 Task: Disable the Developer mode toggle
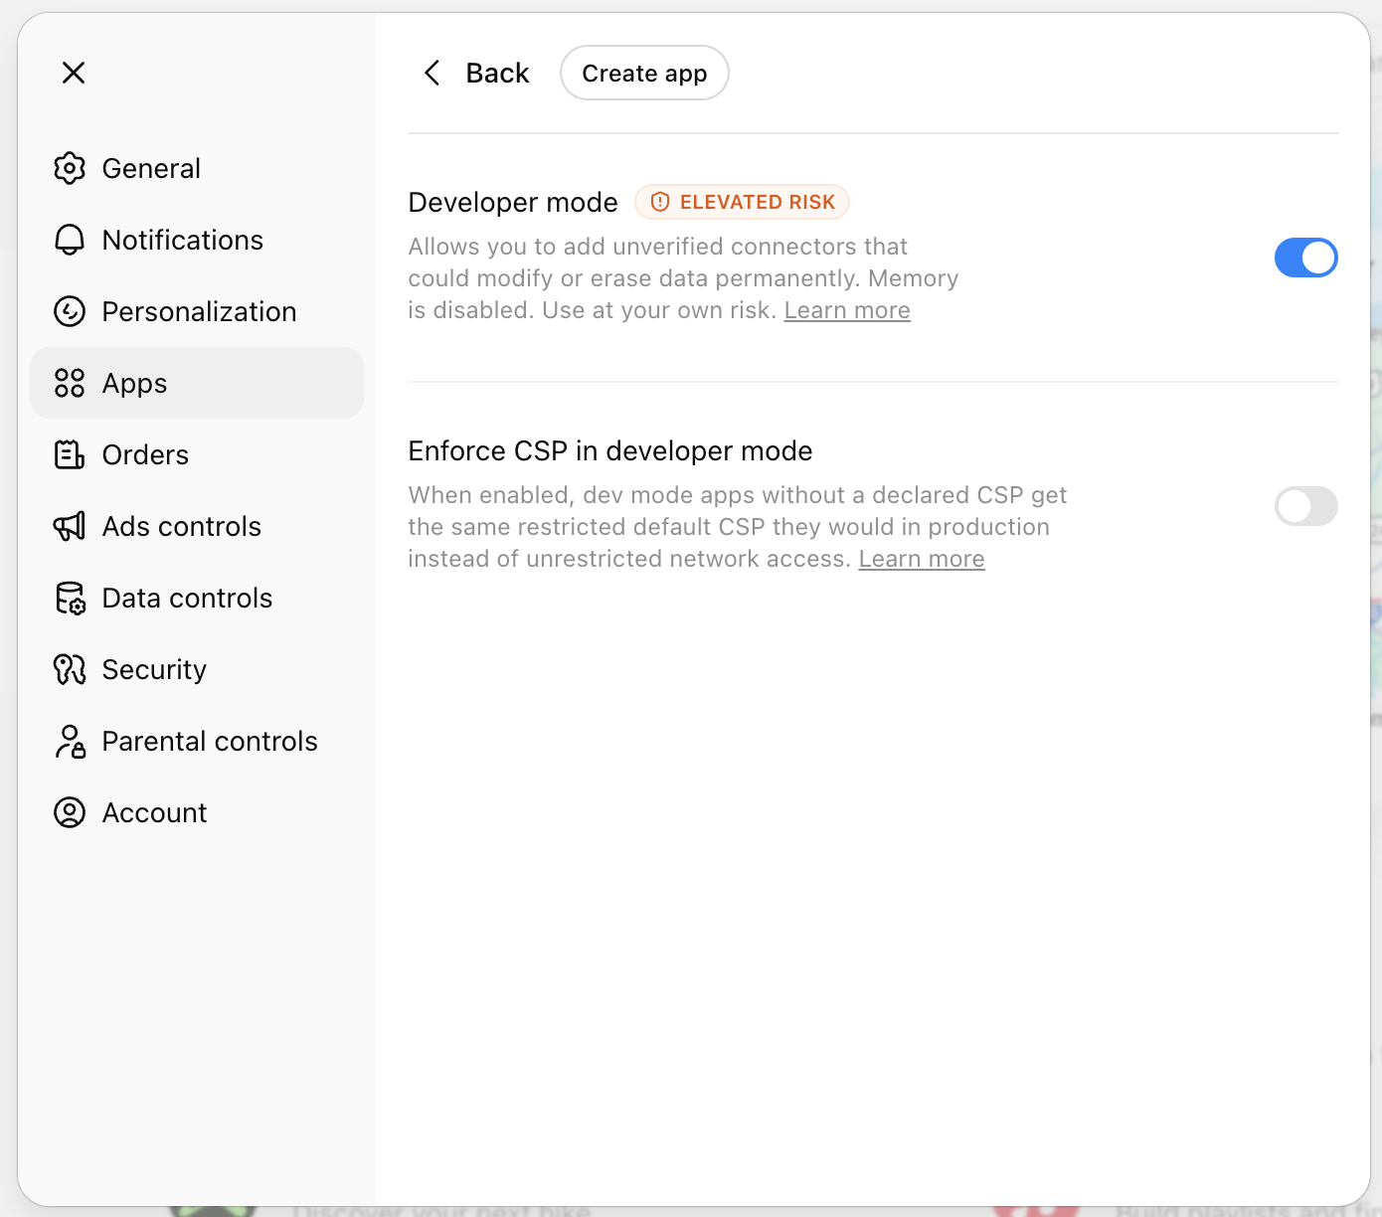tap(1305, 257)
